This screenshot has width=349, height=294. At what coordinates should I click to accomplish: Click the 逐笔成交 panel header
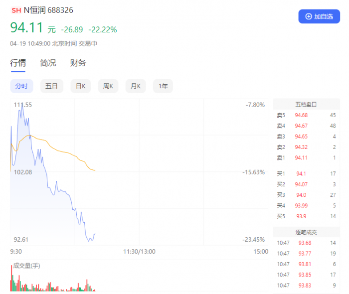306,232
